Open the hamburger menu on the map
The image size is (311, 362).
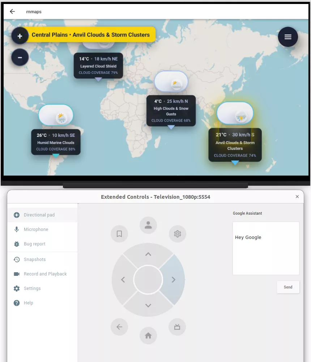(288, 37)
